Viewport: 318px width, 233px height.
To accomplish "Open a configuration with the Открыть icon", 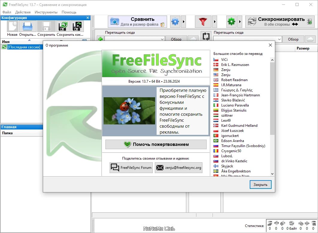I will [27, 26].
